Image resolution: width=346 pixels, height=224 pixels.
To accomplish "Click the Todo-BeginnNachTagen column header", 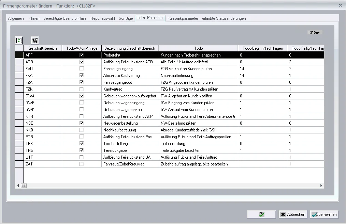I will coord(263,48).
